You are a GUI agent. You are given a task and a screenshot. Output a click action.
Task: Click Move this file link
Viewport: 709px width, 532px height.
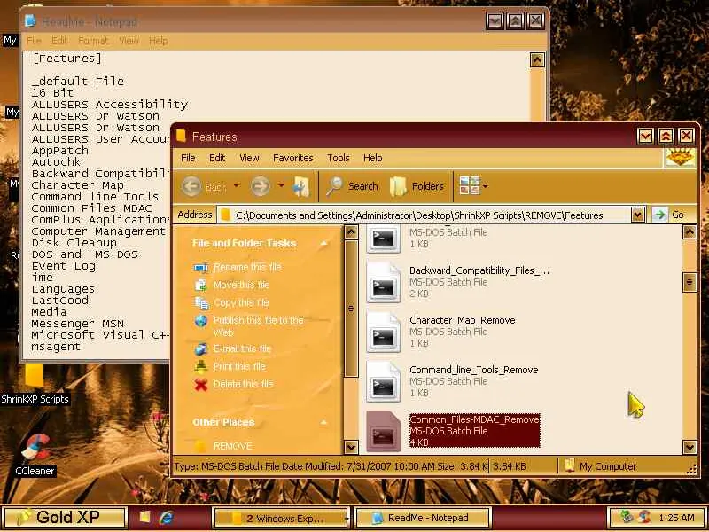[x=241, y=285]
